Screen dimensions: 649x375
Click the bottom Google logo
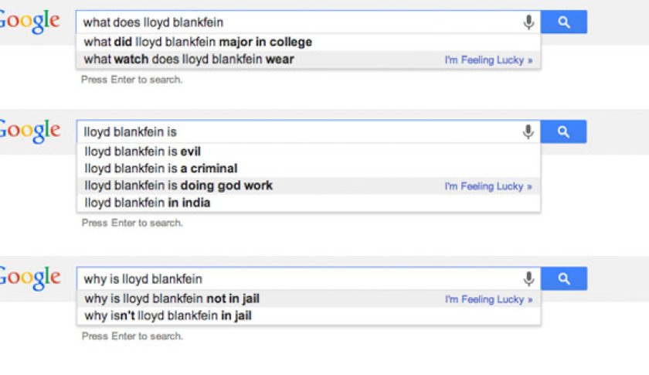click(29, 277)
